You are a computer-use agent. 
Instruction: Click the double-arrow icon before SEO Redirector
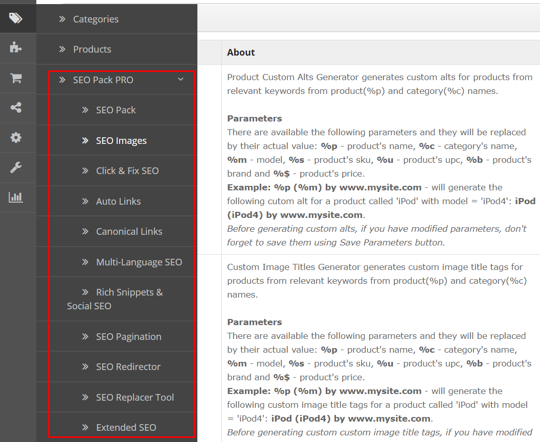pyautogui.click(x=85, y=367)
